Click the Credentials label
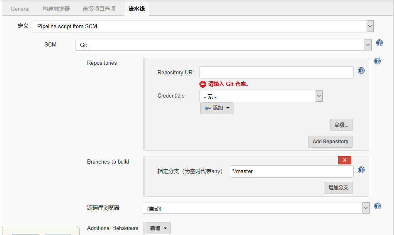 tap(171, 96)
